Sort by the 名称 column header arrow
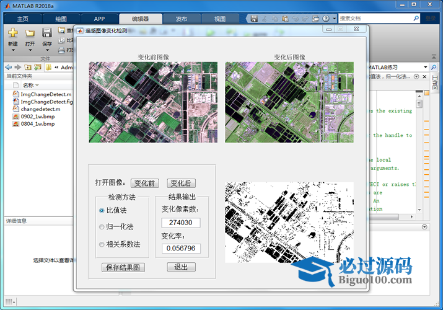Screen dimensions: 443x310 [37, 86]
